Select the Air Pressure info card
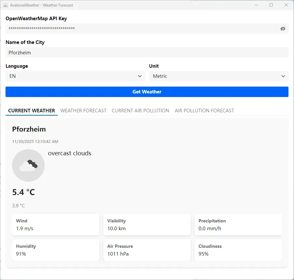This screenshot has width=294, height=280. [147, 250]
